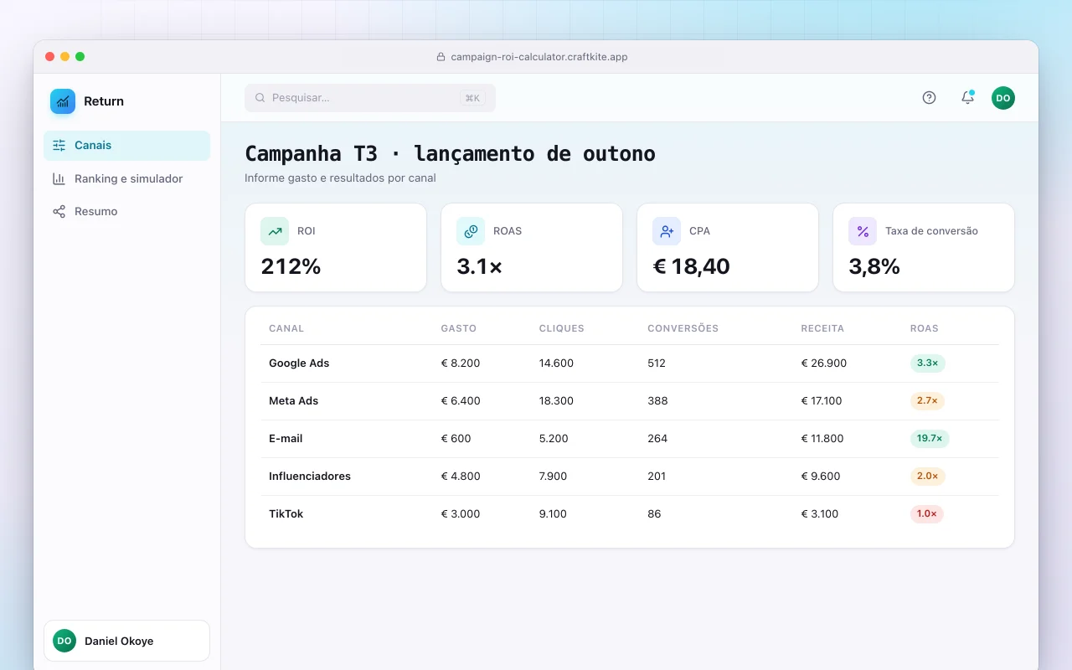Click the GASTO column header
This screenshot has width=1072, height=670.
tap(459, 328)
